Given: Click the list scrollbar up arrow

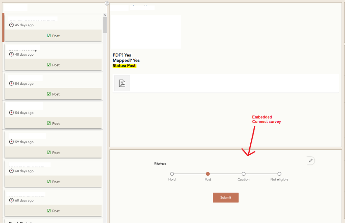Looking at the screenshot, I should [x=105, y=15].
